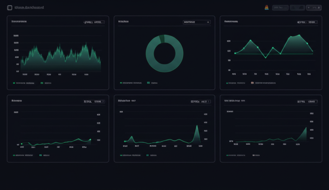Click the dashboard title text in the header

(30, 8)
